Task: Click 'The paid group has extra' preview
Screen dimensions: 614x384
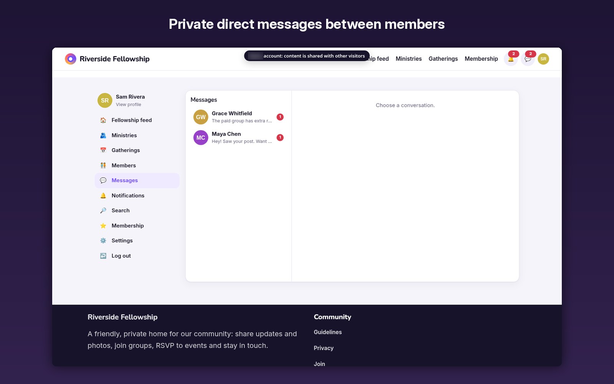Action: click(x=242, y=121)
